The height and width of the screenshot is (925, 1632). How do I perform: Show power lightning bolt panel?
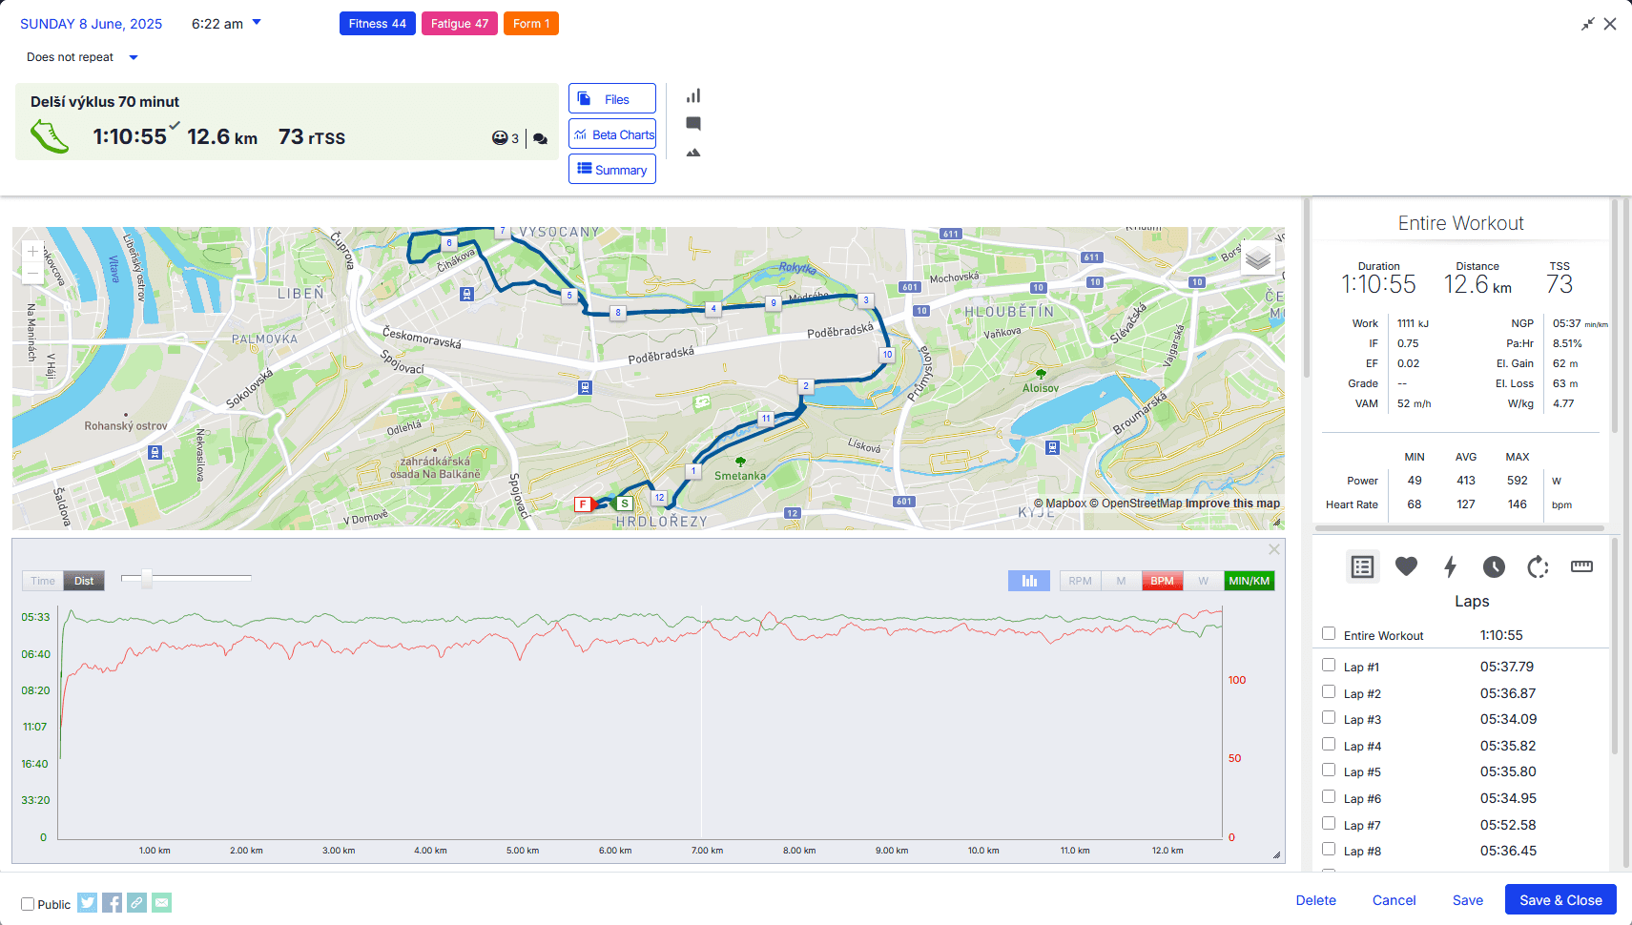(x=1450, y=566)
